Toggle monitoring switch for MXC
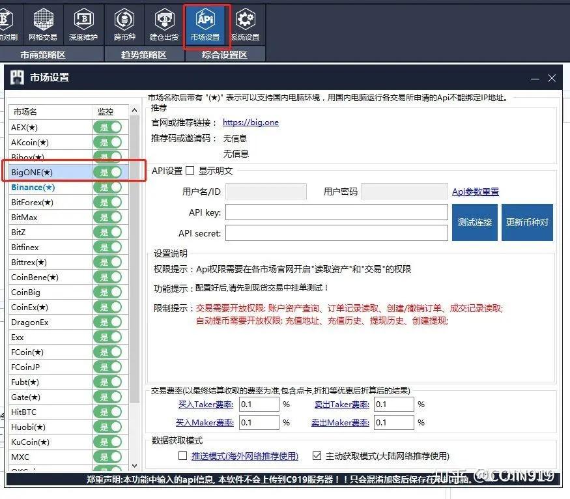Viewport: 570px width, 499px height. pyautogui.click(x=107, y=457)
